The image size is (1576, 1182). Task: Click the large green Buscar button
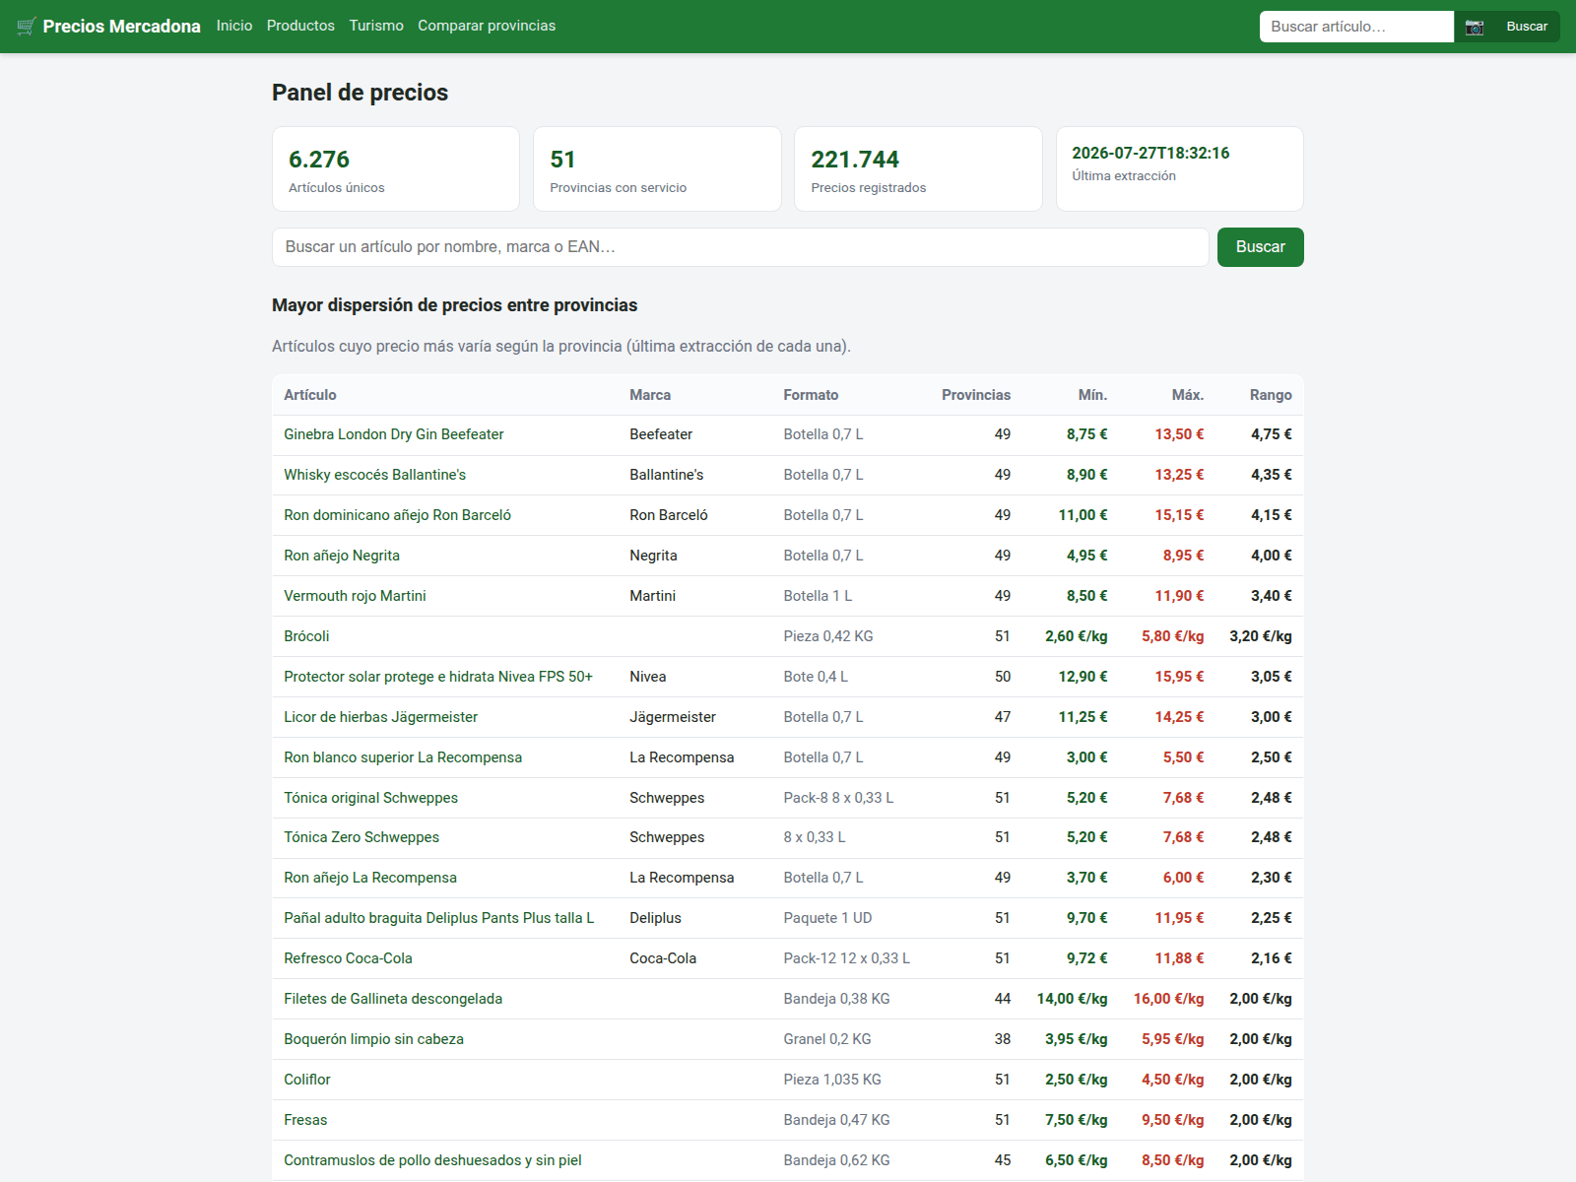1260,247
